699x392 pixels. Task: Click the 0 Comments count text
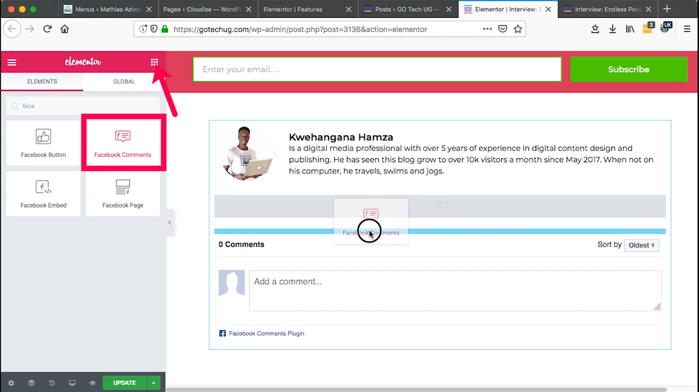[242, 244]
